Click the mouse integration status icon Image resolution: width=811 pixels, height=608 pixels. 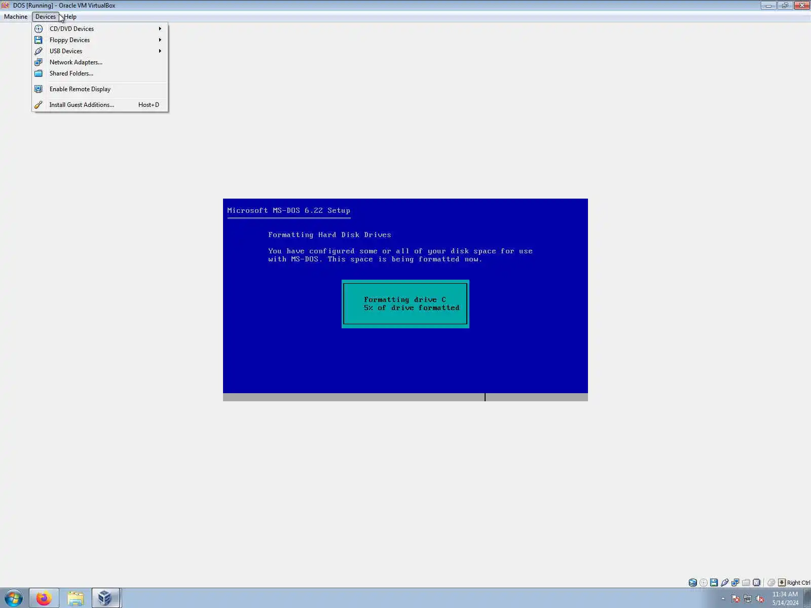click(x=771, y=583)
